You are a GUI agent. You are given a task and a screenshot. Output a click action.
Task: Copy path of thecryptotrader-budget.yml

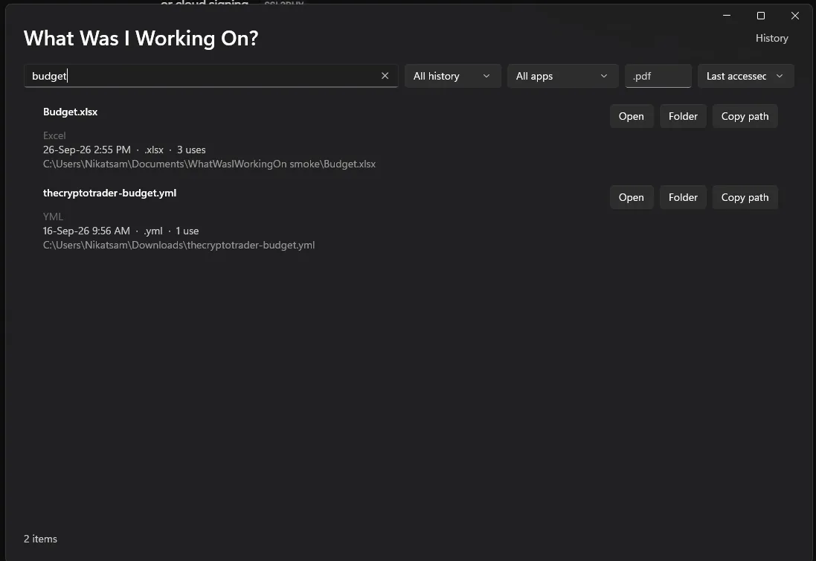745,197
